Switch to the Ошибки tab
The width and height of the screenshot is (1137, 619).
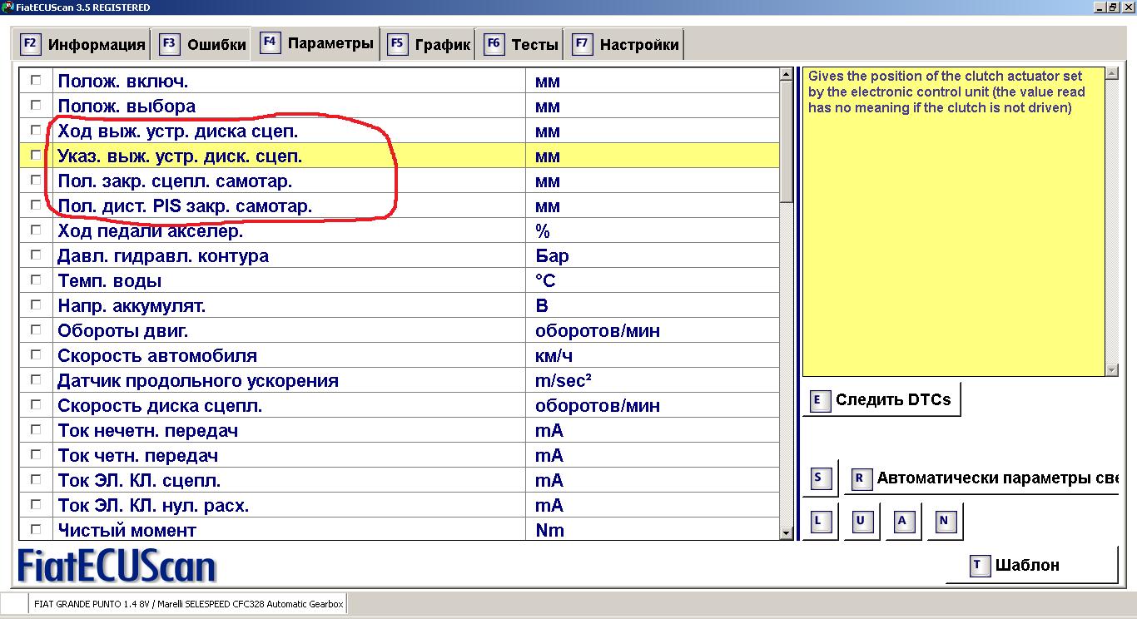point(203,45)
